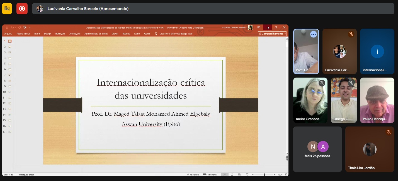The height and width of the screenshot is (181, 398).
Task: Open Customize Quick Access Toolbar dropdown
Action: 30,28
